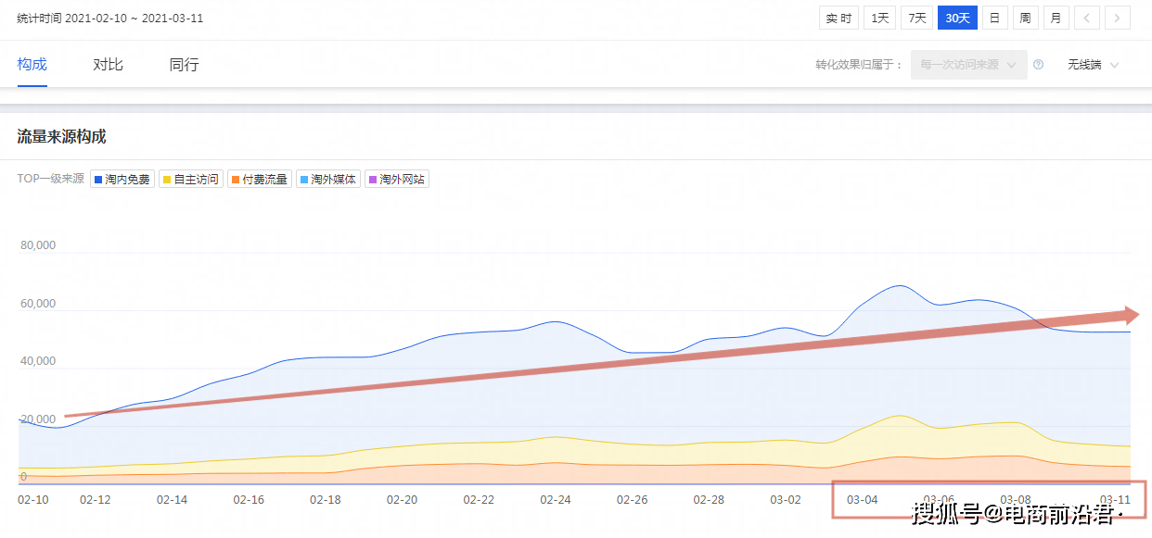The width and height of the screenshot is (1152, 538).
Task: Go to next period arrow
Action: pyautogui.click(x=1118, y=18)
